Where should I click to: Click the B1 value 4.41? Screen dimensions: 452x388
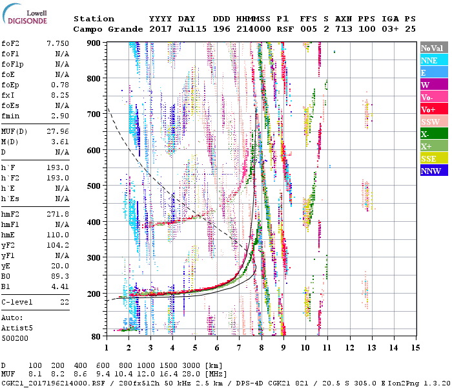60,287
